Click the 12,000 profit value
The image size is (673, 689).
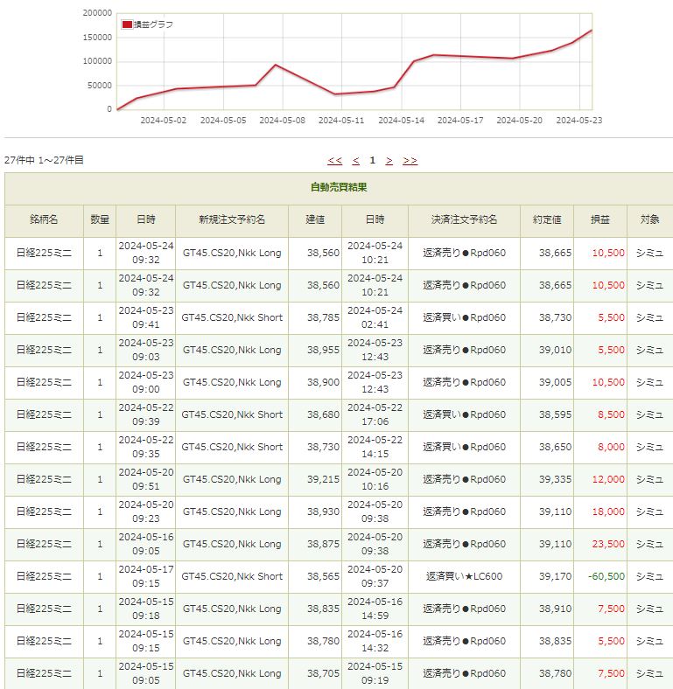click(x=608, y=479)
